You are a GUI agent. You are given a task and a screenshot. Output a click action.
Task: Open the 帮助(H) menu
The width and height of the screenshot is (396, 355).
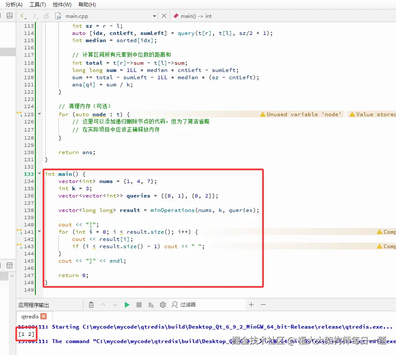pos(87,5)
